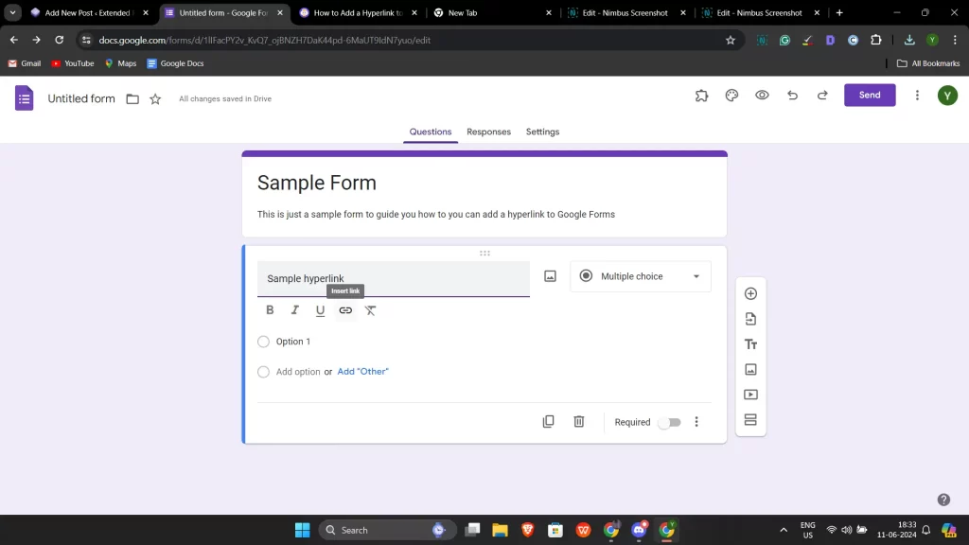
Task: Add a section with the bottom sidebar icon
Action: [750, 419]
